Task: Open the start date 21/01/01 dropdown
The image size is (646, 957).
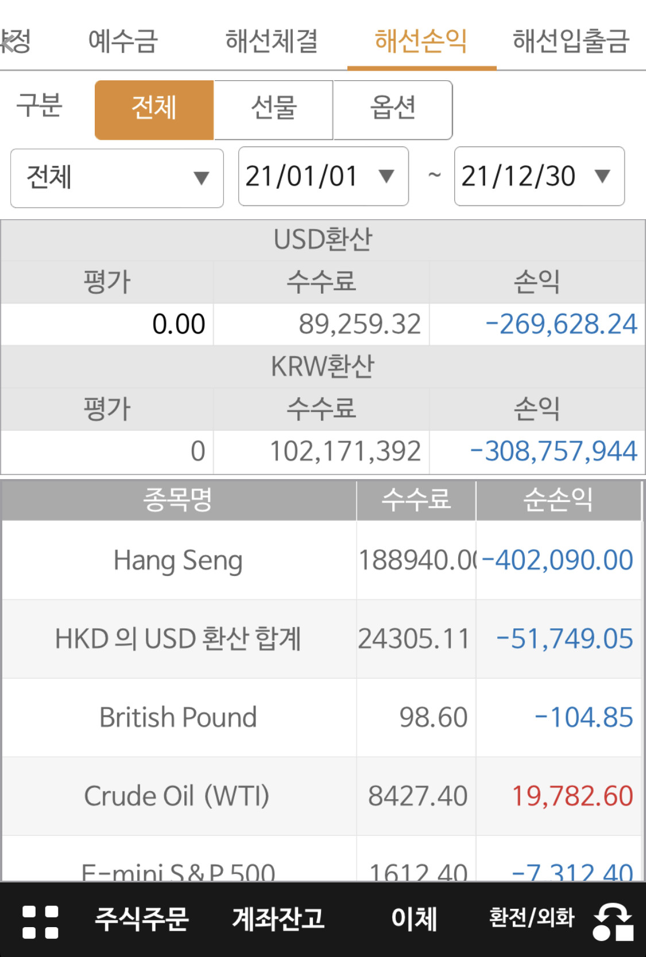Action: coord(323,176)
